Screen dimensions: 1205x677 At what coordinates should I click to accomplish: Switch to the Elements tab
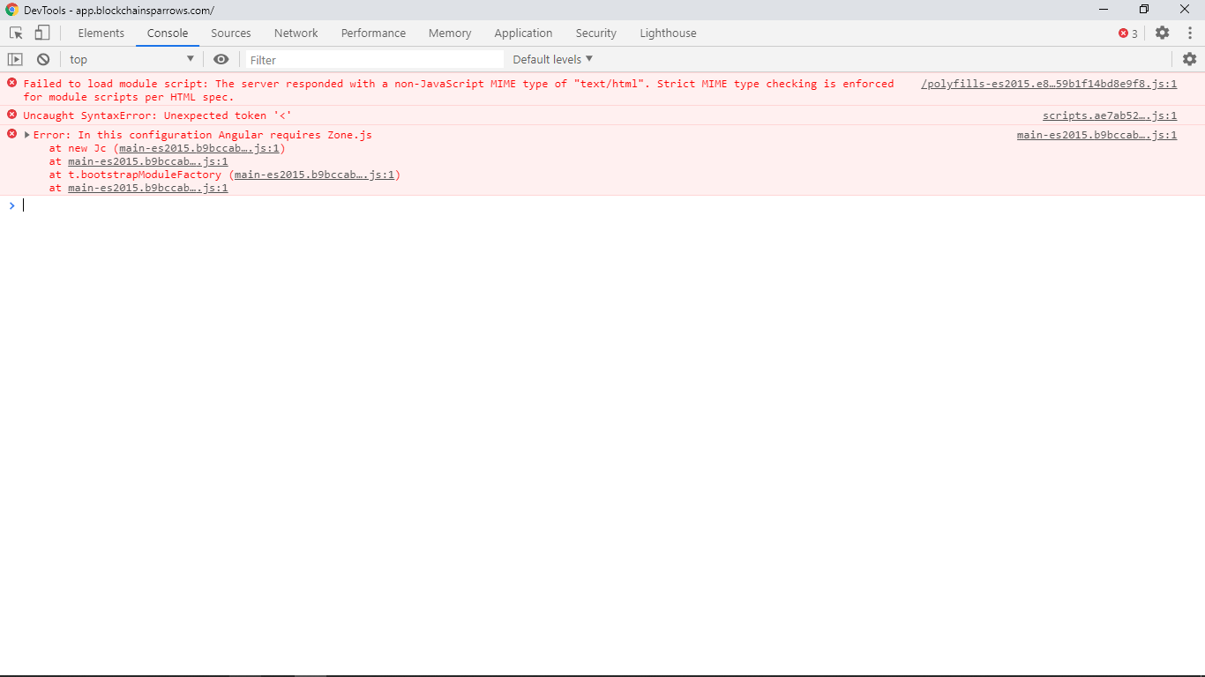tap(101, 33)
